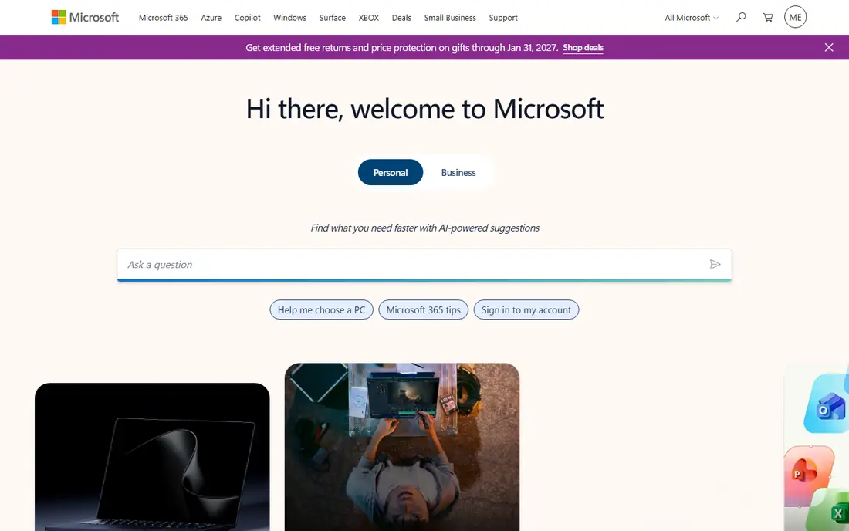The width and height of the screenshot is (849, 531).
Task: Open Deals in the navigation bar
Action: [x=402, y=18]
